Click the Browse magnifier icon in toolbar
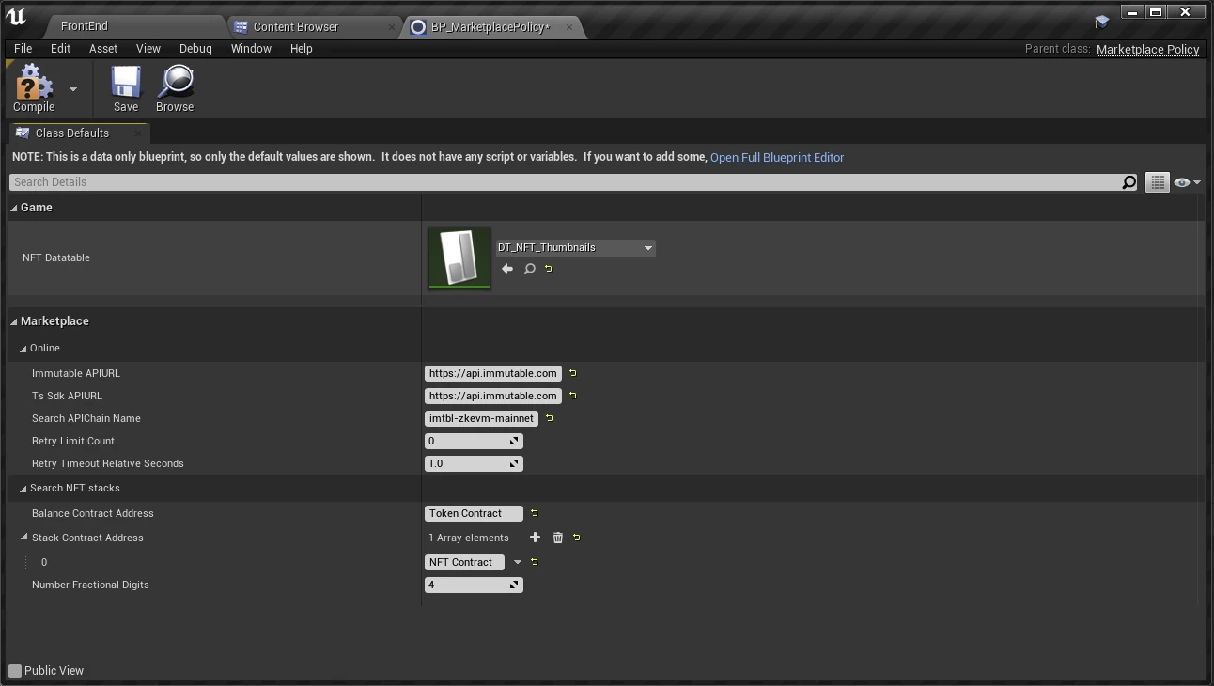Image resolution: width=1214 pixels, height=686 pixels. (175, 83)
